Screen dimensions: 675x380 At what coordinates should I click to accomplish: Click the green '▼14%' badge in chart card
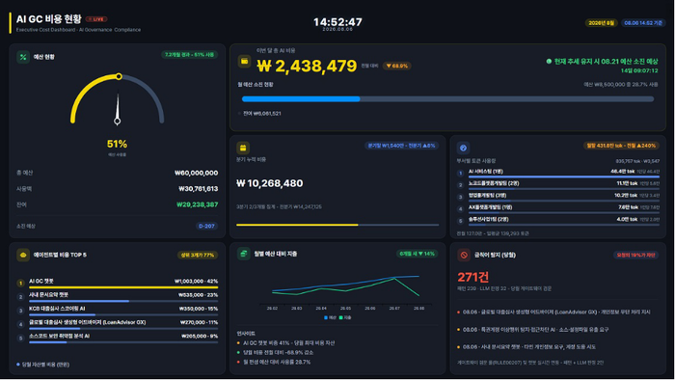click(418, 254)
